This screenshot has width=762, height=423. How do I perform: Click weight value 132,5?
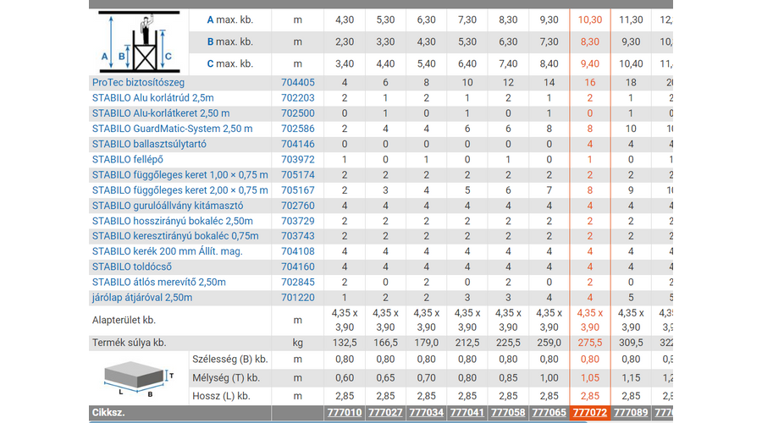pos(345,343)
